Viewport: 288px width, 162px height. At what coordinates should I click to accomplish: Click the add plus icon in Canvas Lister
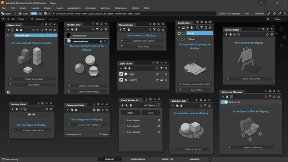click(x=226, y=35)
